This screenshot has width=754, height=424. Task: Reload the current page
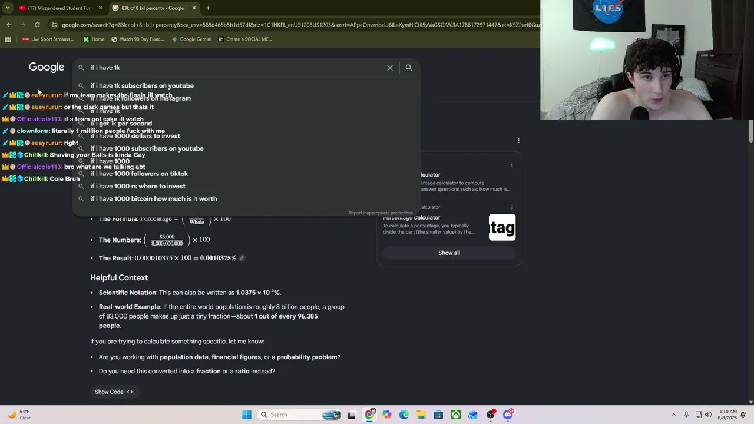pos(37,25)
